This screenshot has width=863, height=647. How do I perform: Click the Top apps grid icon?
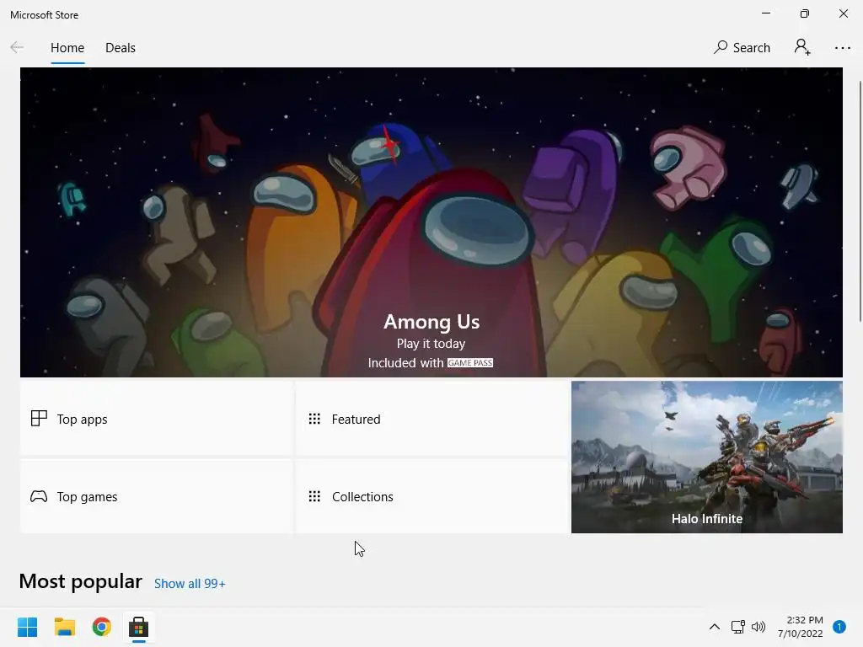point(39,419)
